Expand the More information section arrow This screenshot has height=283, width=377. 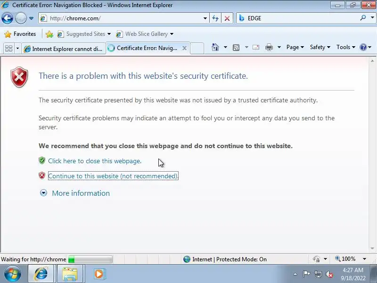pyautogui.click(x=43, y=193)
